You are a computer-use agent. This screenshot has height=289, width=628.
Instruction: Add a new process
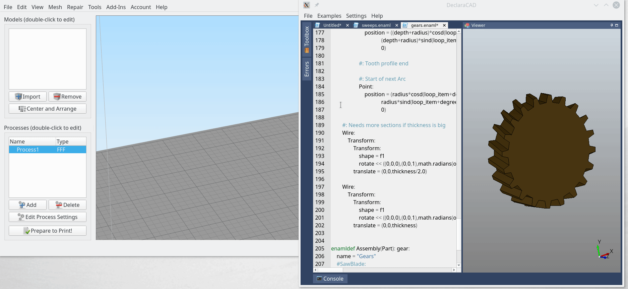tap(27, 205)
